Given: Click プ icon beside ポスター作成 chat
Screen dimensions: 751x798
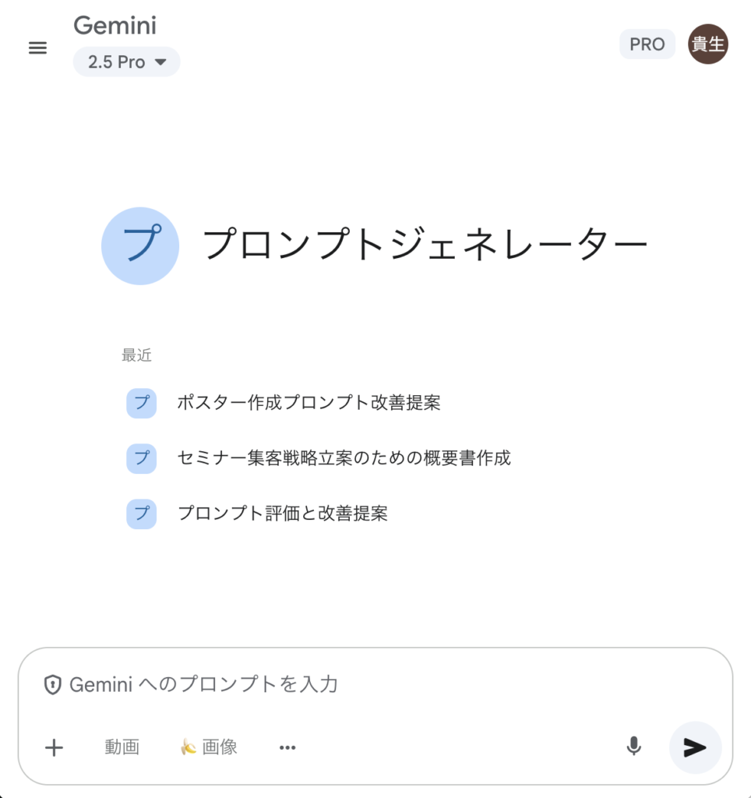Looking at the screenshot, I should [142, 403].
